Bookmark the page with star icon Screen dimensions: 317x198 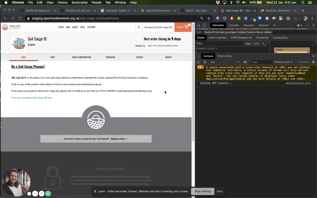coord(209,18)
